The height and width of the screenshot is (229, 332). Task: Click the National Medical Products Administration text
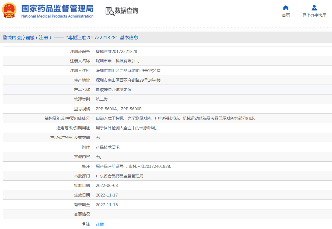[x=57, y=16]
